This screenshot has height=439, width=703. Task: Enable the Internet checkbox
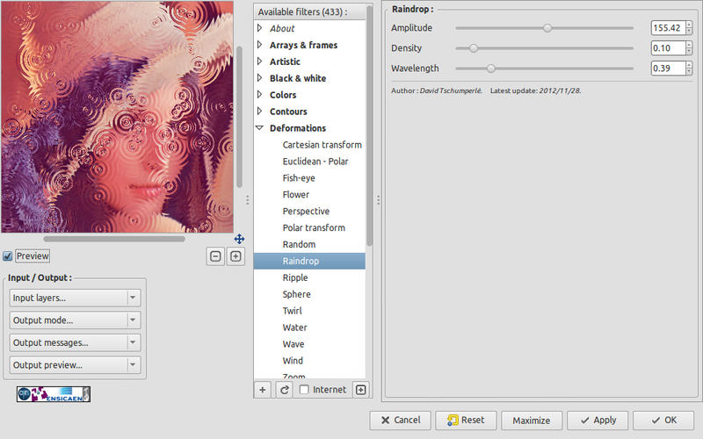coord(304,390)
